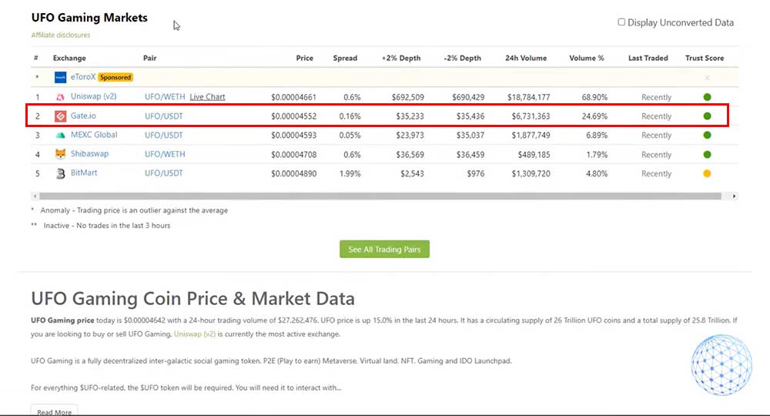
Task: Click the BitMart logo icon
Action: pyautogui.click(x=60, y=173)
